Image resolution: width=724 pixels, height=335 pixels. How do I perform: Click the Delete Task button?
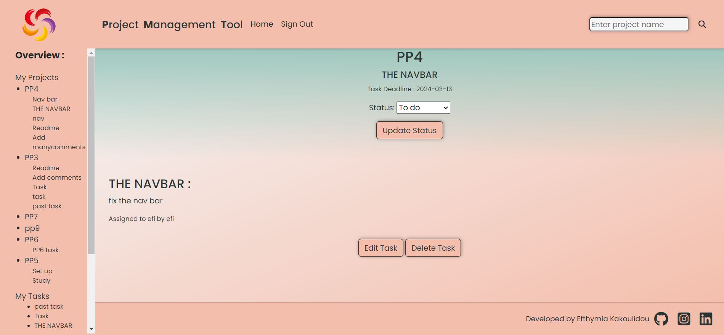pyautogui.click(x=433, y=248)
